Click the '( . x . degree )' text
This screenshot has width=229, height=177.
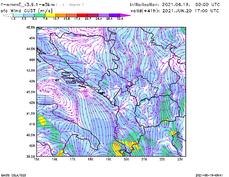(70, 5)
